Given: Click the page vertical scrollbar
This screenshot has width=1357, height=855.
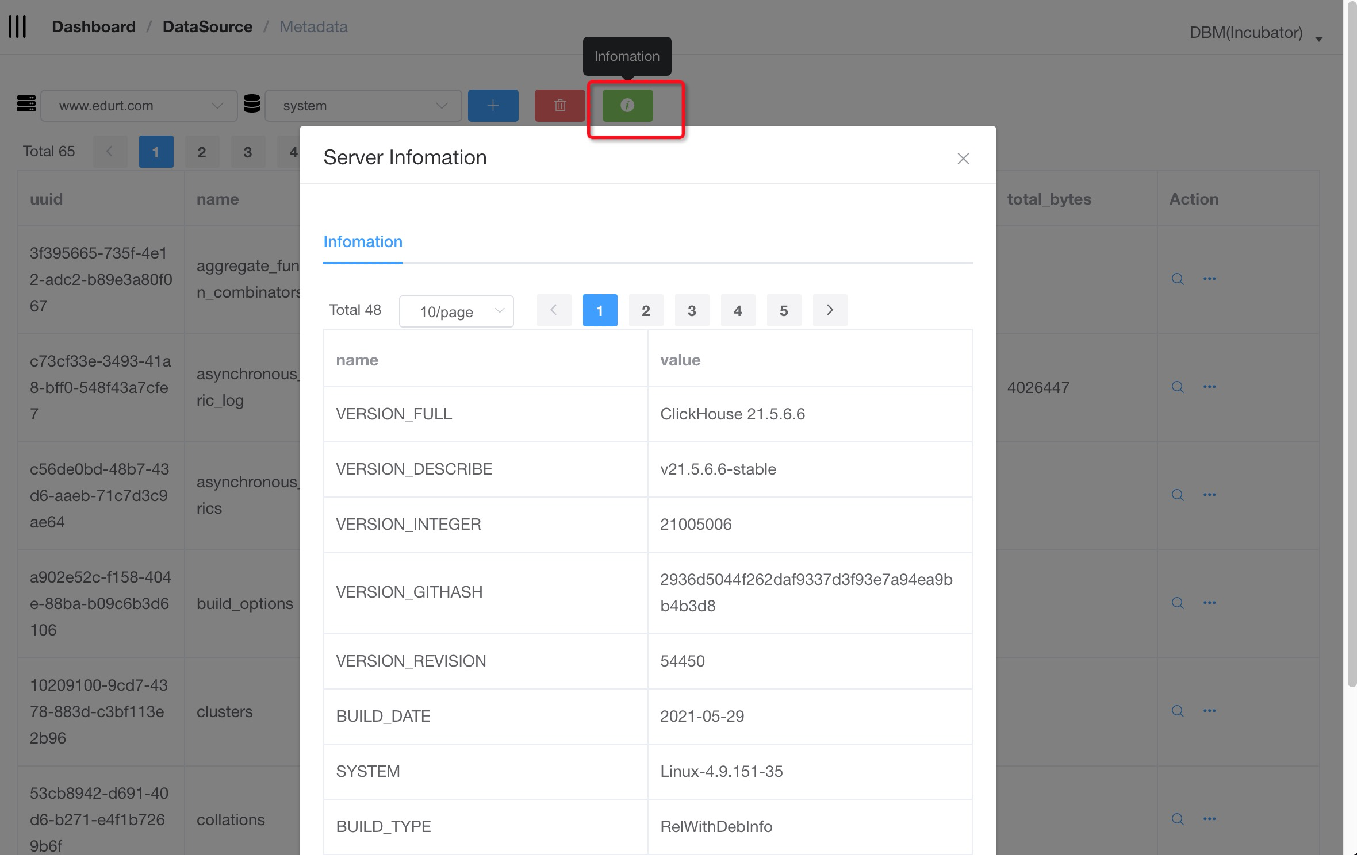Looking at the screenshot, I should 1351,345.
